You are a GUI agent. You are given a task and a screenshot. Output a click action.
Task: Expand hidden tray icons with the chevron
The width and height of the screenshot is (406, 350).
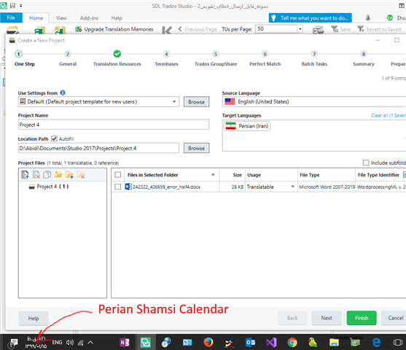(90, 343)
